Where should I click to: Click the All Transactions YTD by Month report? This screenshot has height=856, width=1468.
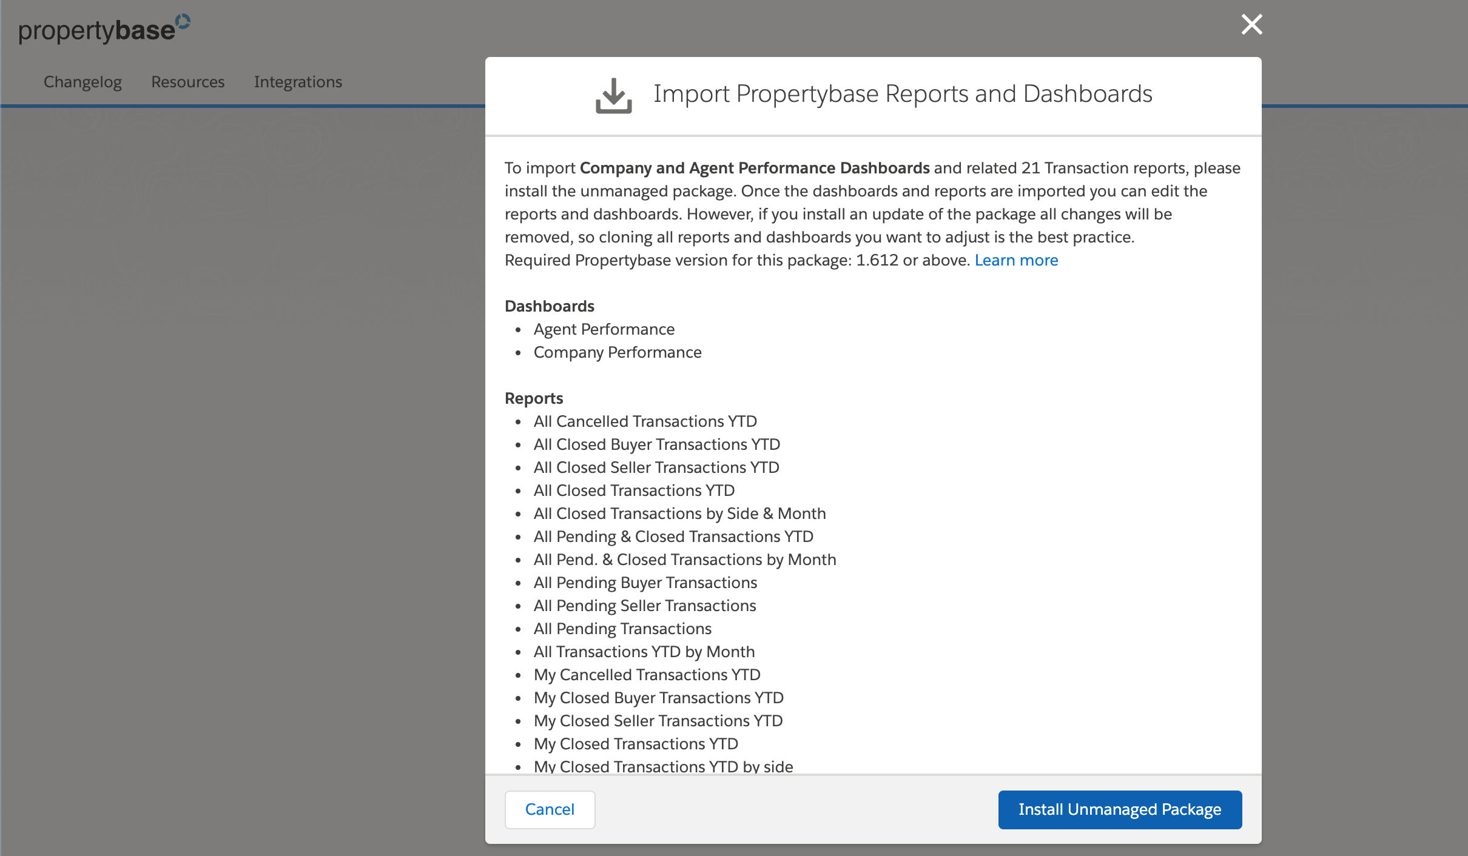pyautogui.click(x=644, y=652)
